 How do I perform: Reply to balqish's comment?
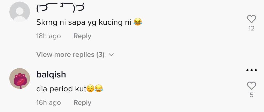[82, 103]
